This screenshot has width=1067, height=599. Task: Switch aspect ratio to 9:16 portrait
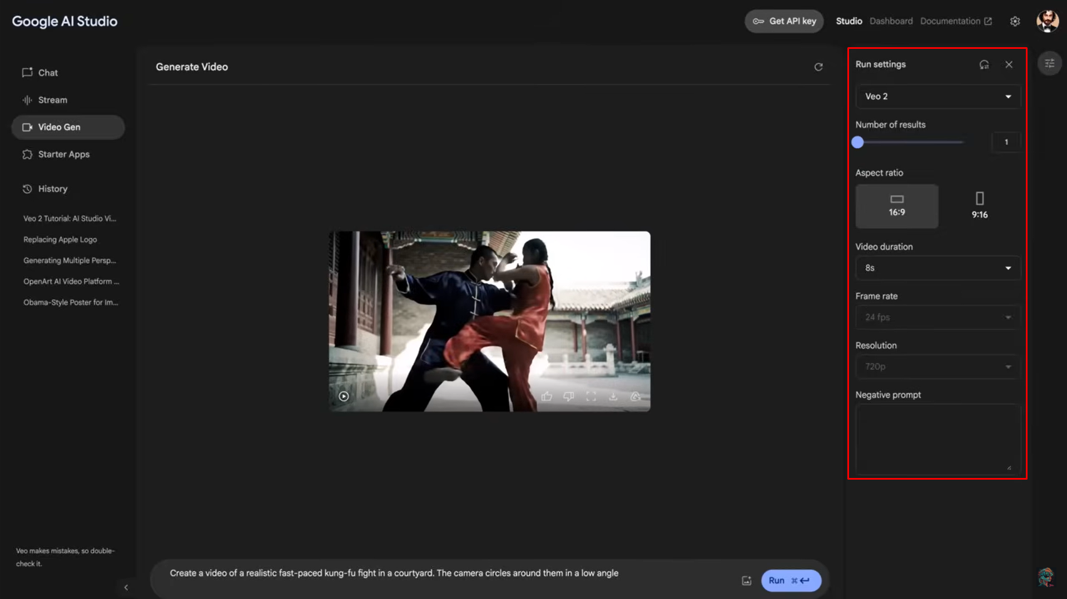click(979, 205)
